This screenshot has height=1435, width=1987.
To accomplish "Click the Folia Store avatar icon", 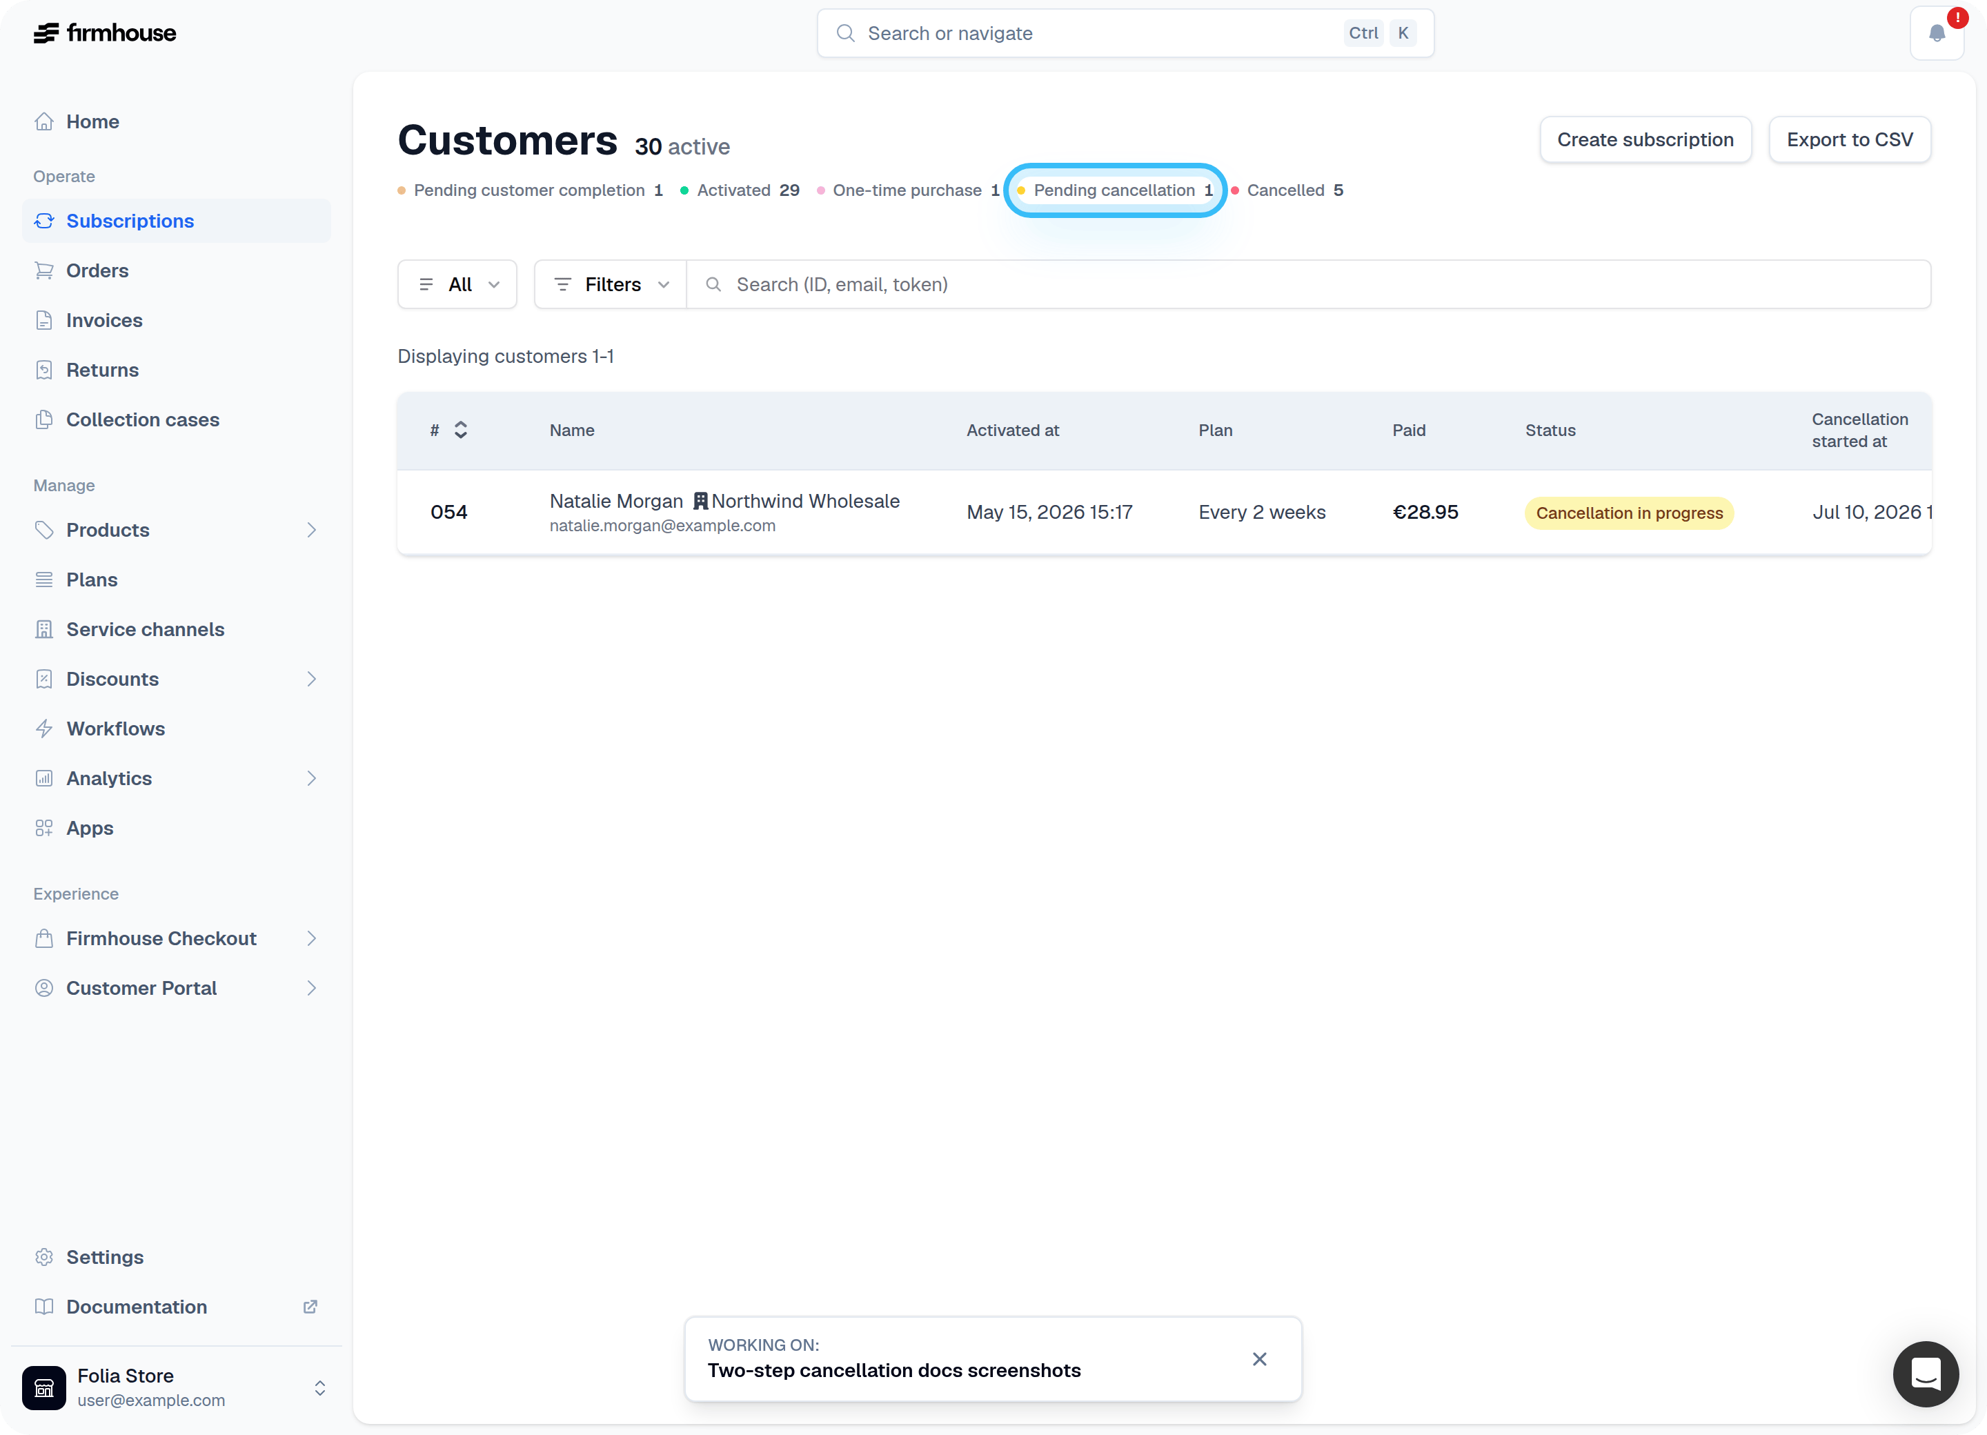I will click(x=43, y=1387).
